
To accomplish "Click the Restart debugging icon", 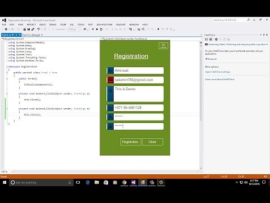I will [x=101, y=29].
